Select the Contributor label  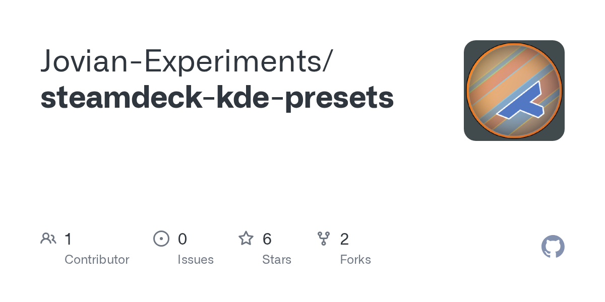tap(97, 260)
